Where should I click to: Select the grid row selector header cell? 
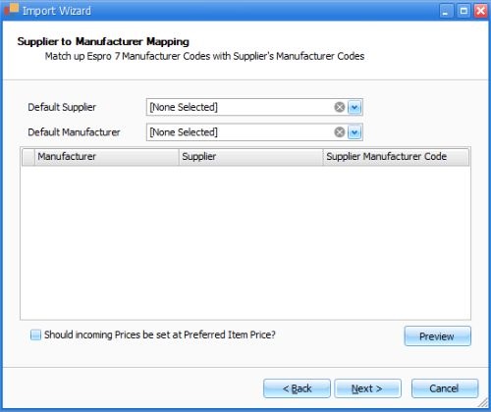[28, 157]
